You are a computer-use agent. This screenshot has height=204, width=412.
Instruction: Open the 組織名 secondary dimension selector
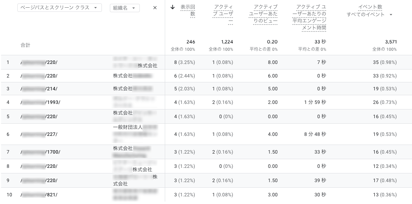click(124, 7)
